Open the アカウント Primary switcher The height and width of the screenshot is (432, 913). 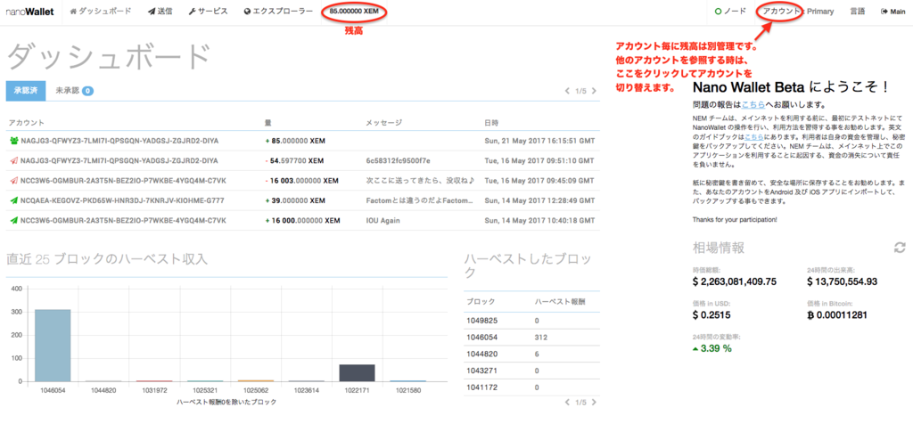pyautogui.click(x=798, y=11)
